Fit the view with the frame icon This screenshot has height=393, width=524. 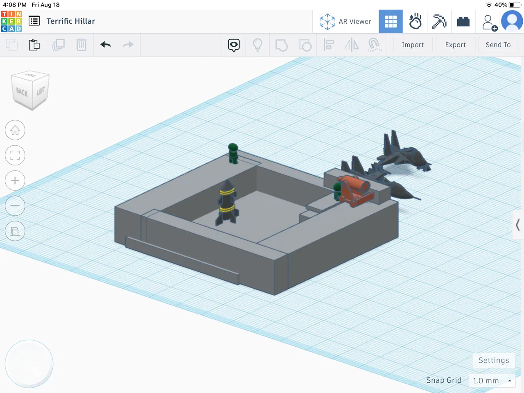(x=15, y=155)
